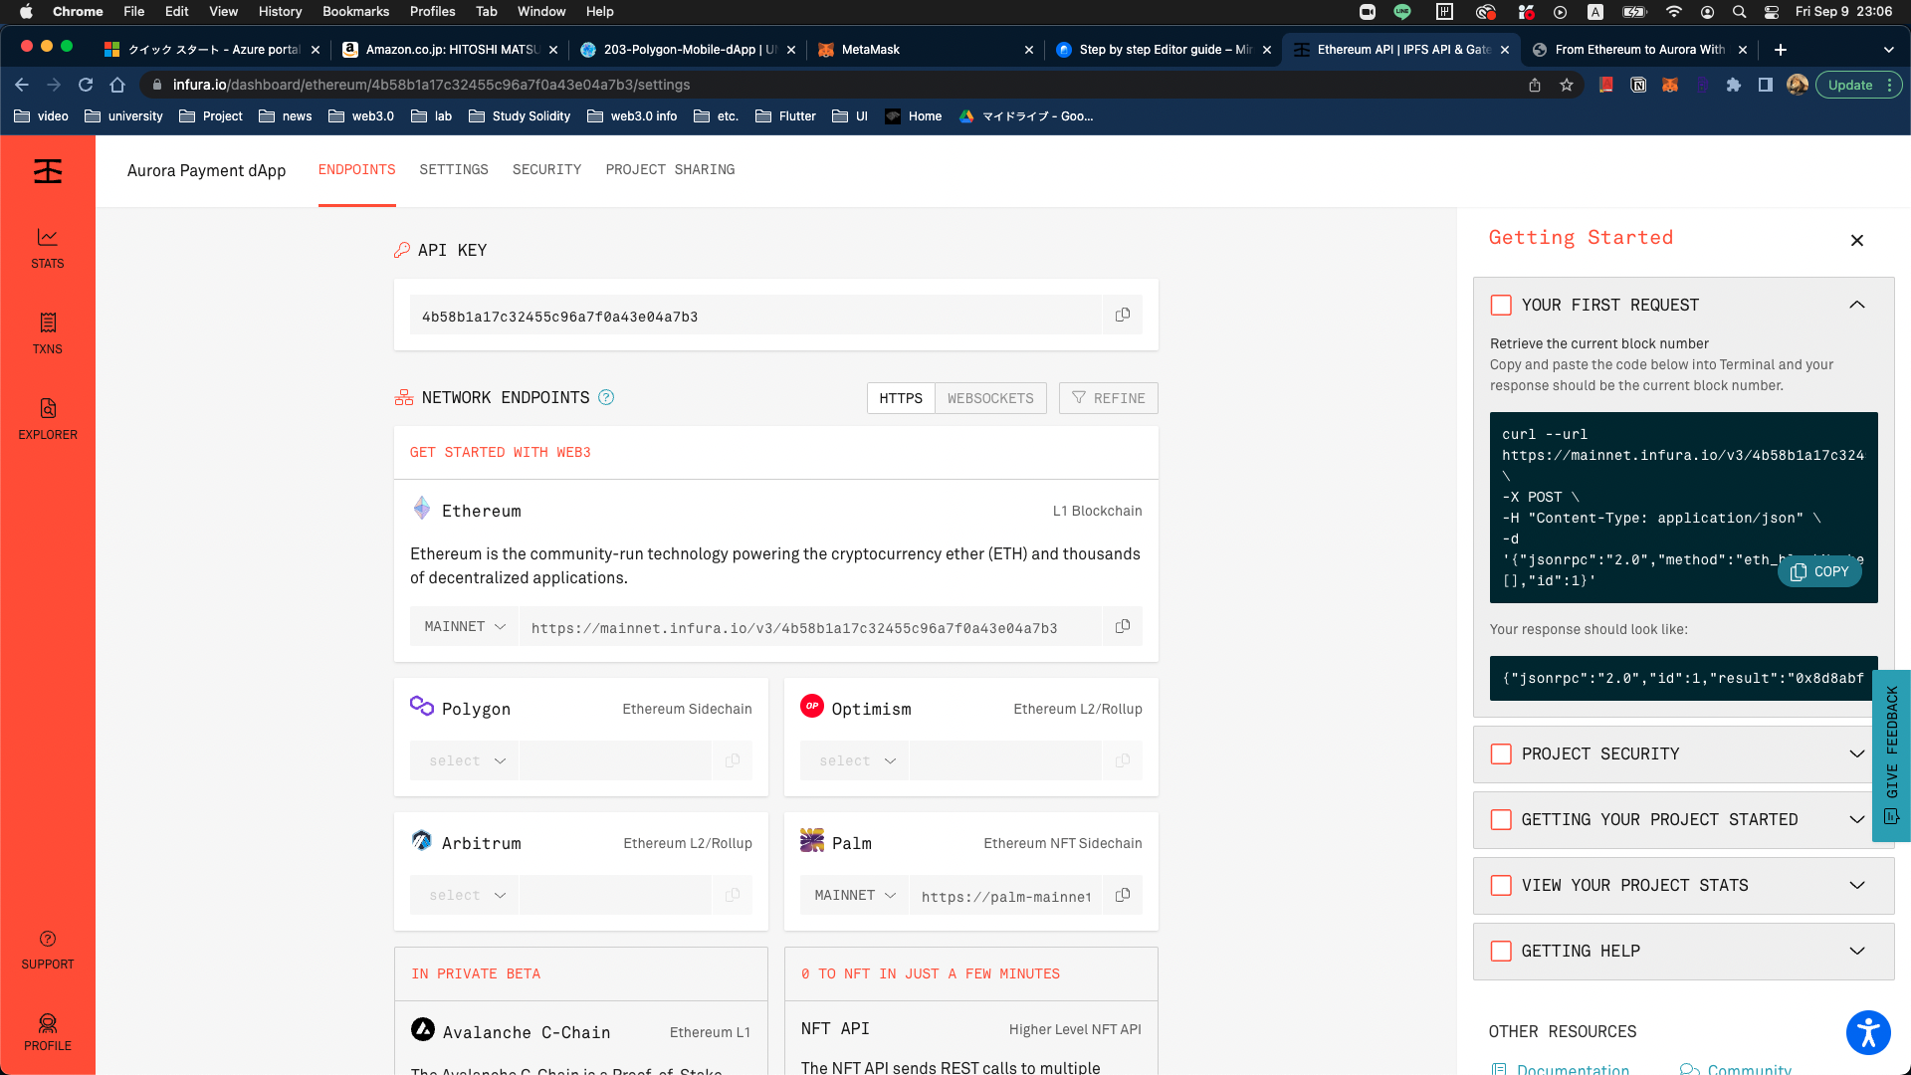Open the Stats sidebar icon
Screen dimensions: 1911x1075
click(x=47, y=248)
